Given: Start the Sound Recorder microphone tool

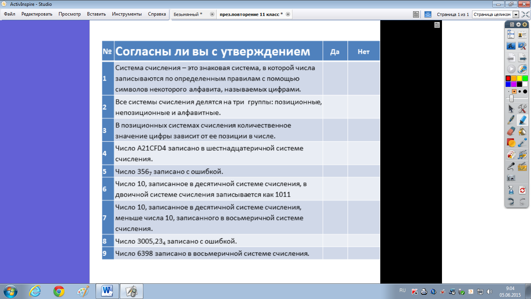Looking at the screenshot, I should tap(511, 167).
